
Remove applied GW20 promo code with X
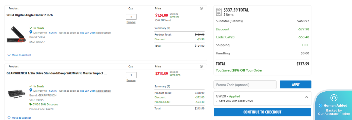pos(306,97)
